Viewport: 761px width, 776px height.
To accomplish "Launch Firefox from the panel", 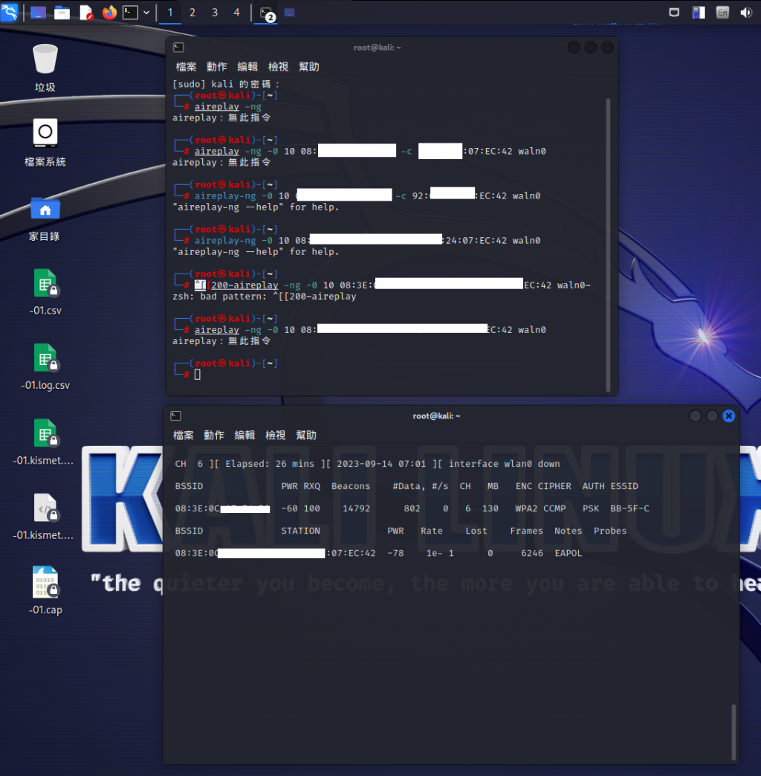I will 109,13.
